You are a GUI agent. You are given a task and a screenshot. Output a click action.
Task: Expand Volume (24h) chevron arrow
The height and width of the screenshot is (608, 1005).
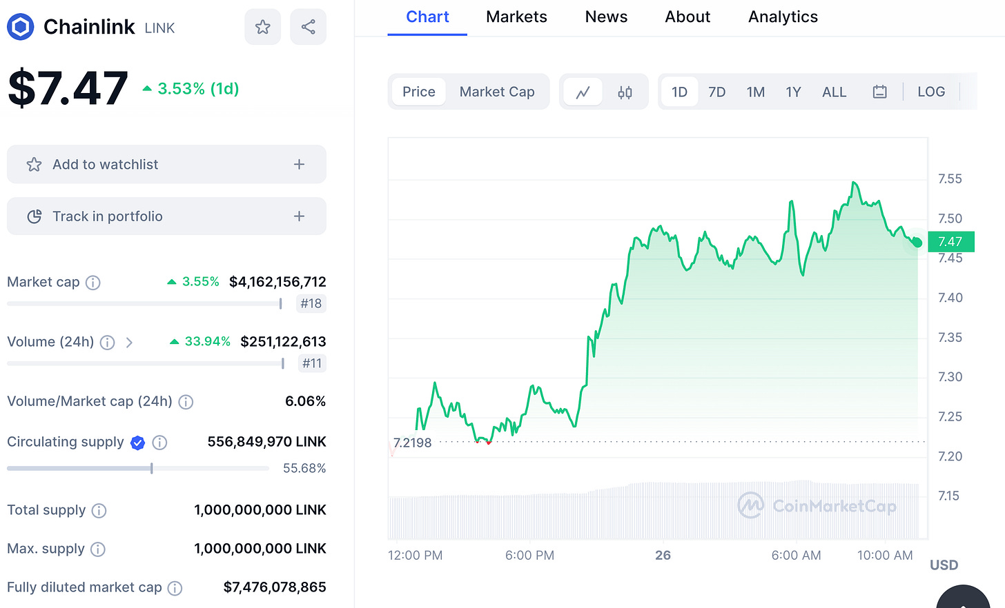pos(129,342)
